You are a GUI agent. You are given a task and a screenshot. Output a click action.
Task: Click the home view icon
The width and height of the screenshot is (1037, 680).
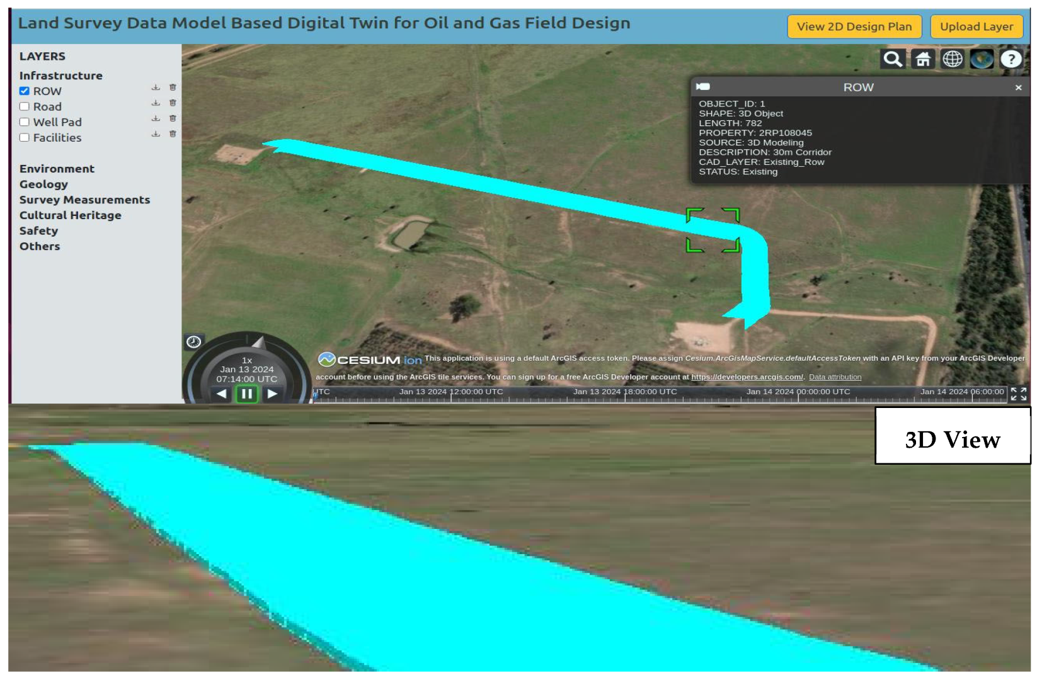pyautogui.click(x=923, y=59)
